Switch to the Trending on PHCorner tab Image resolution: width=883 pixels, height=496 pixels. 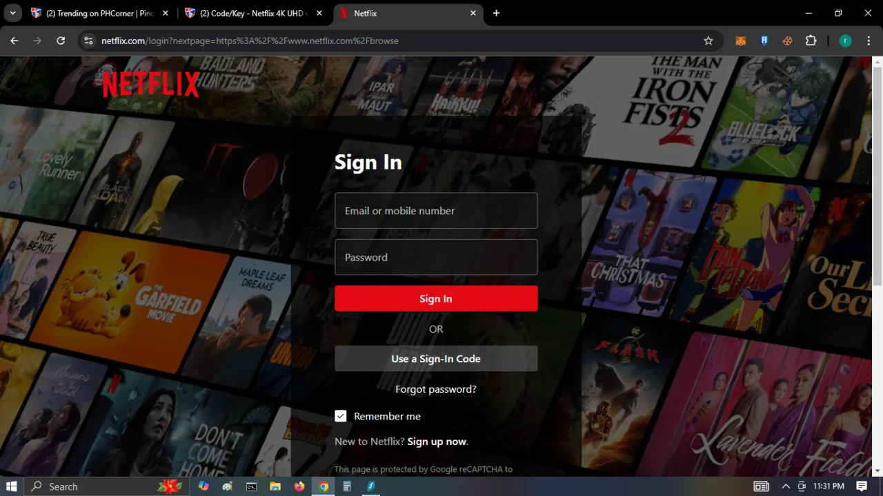pyautogui.click(x=99, y=13)
